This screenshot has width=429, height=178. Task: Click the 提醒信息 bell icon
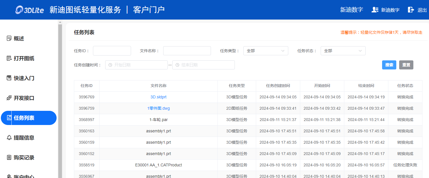[9, 138]
